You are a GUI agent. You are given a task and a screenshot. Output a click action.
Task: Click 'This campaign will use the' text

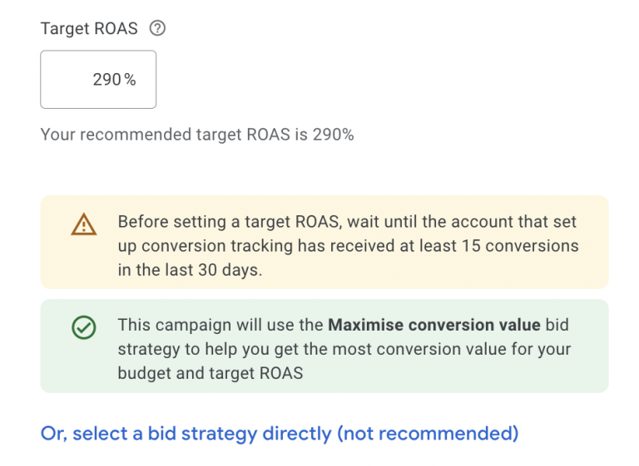pos(220,325)
